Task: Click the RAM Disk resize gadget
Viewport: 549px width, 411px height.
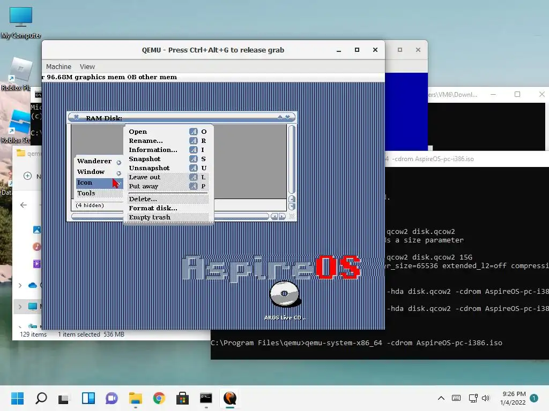Action: [x=292, y=217]
